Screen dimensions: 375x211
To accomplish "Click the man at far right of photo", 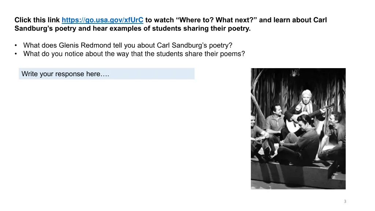I will point(335,139).
